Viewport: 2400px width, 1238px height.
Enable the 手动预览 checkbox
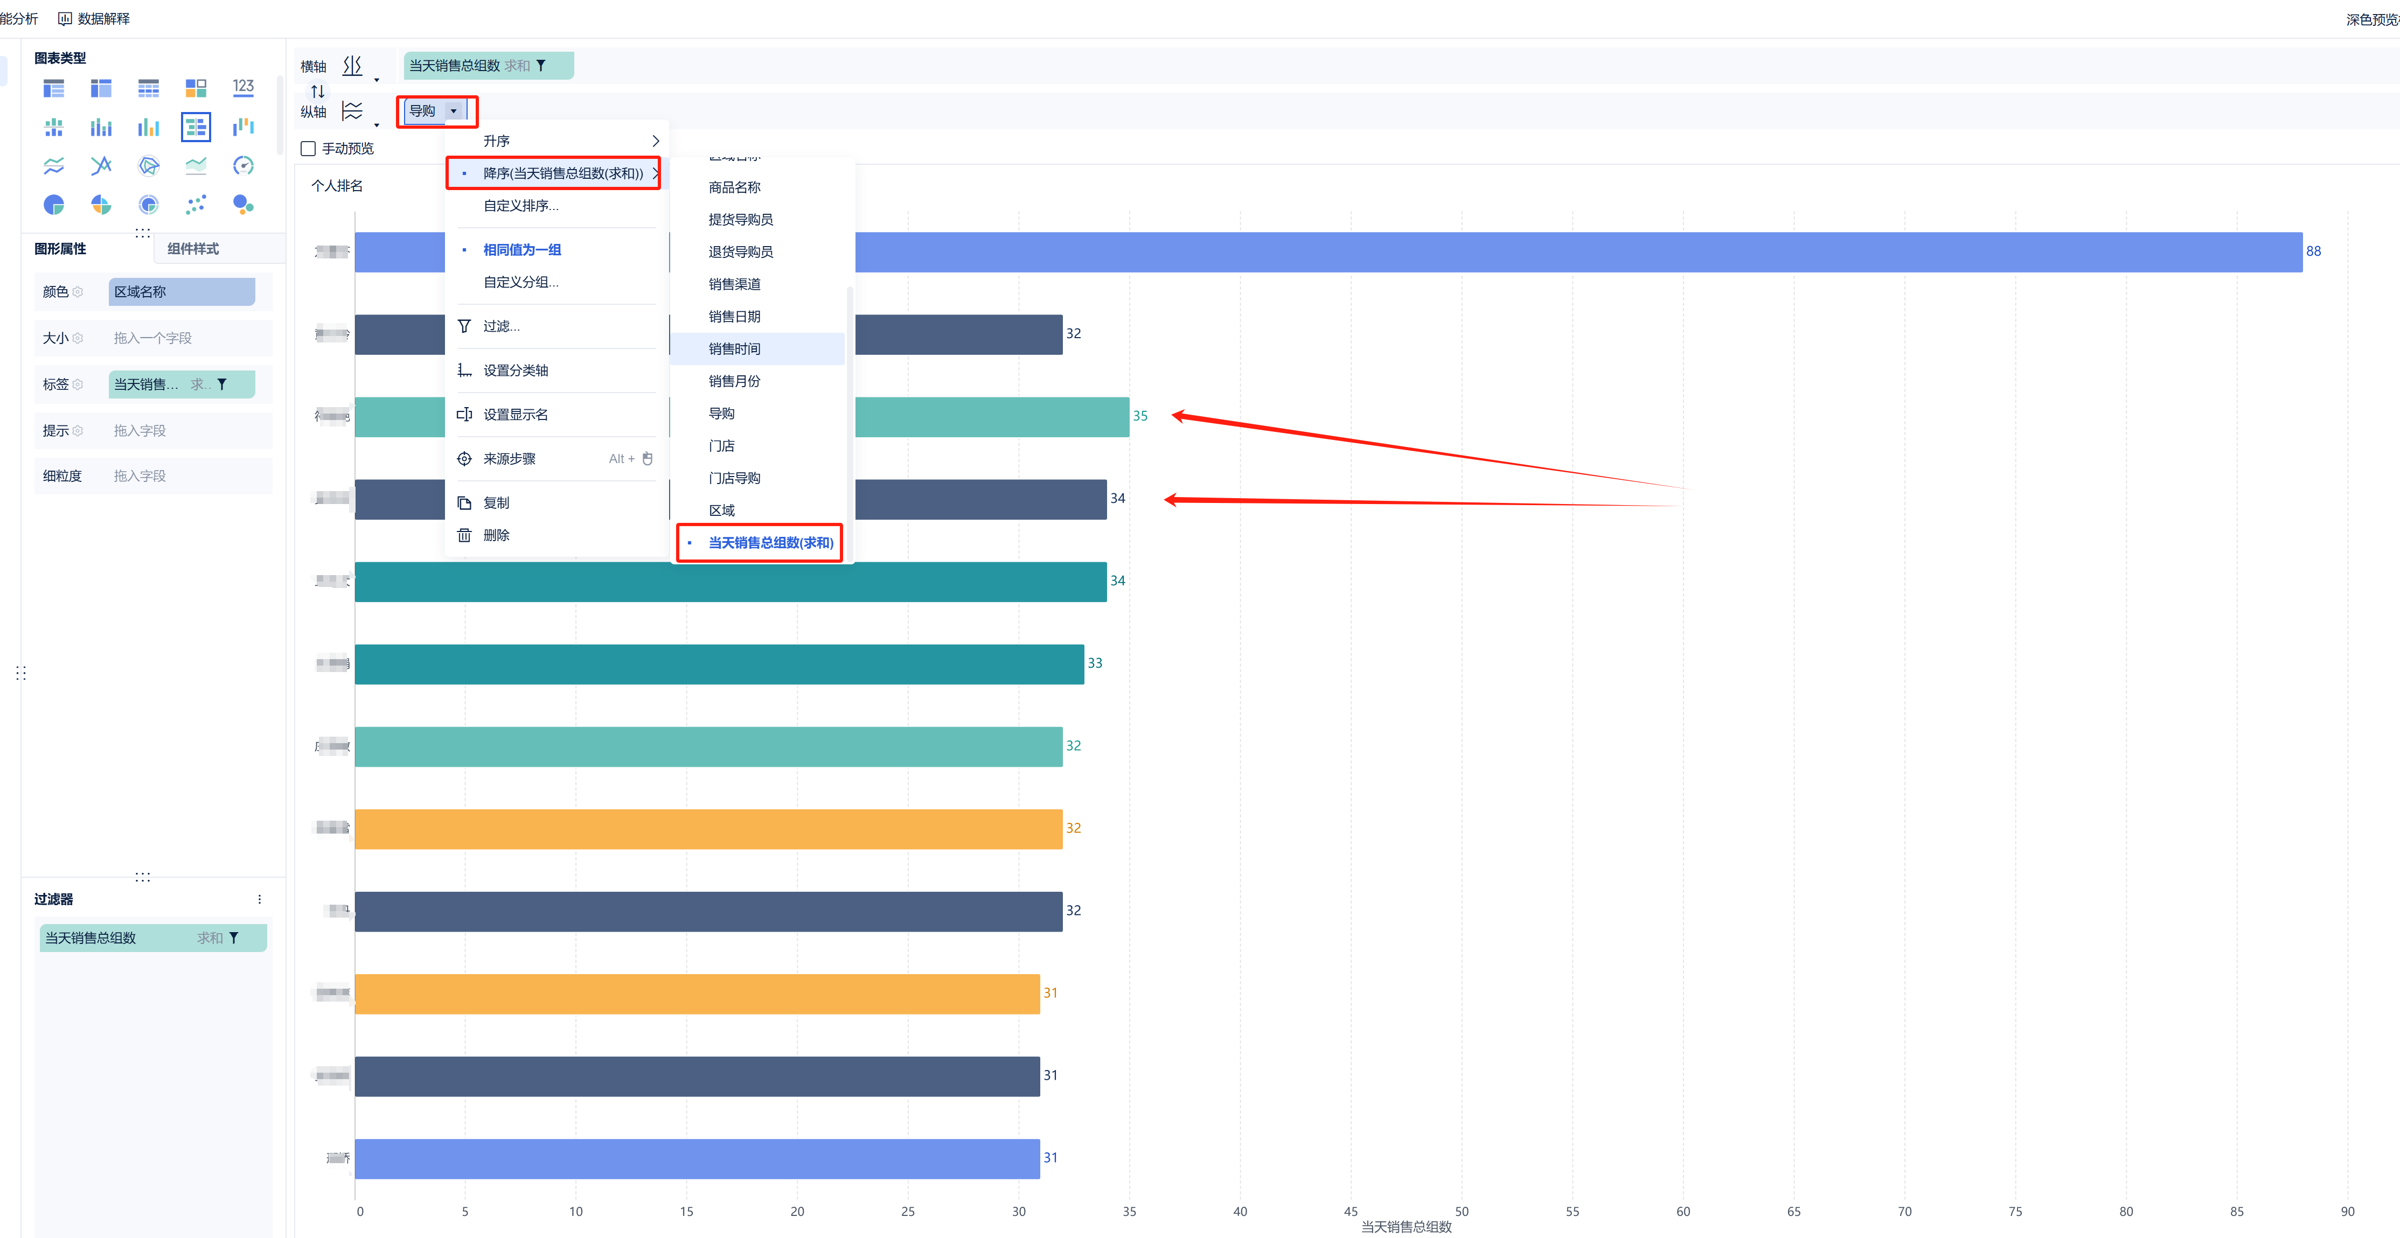point(308,149)
